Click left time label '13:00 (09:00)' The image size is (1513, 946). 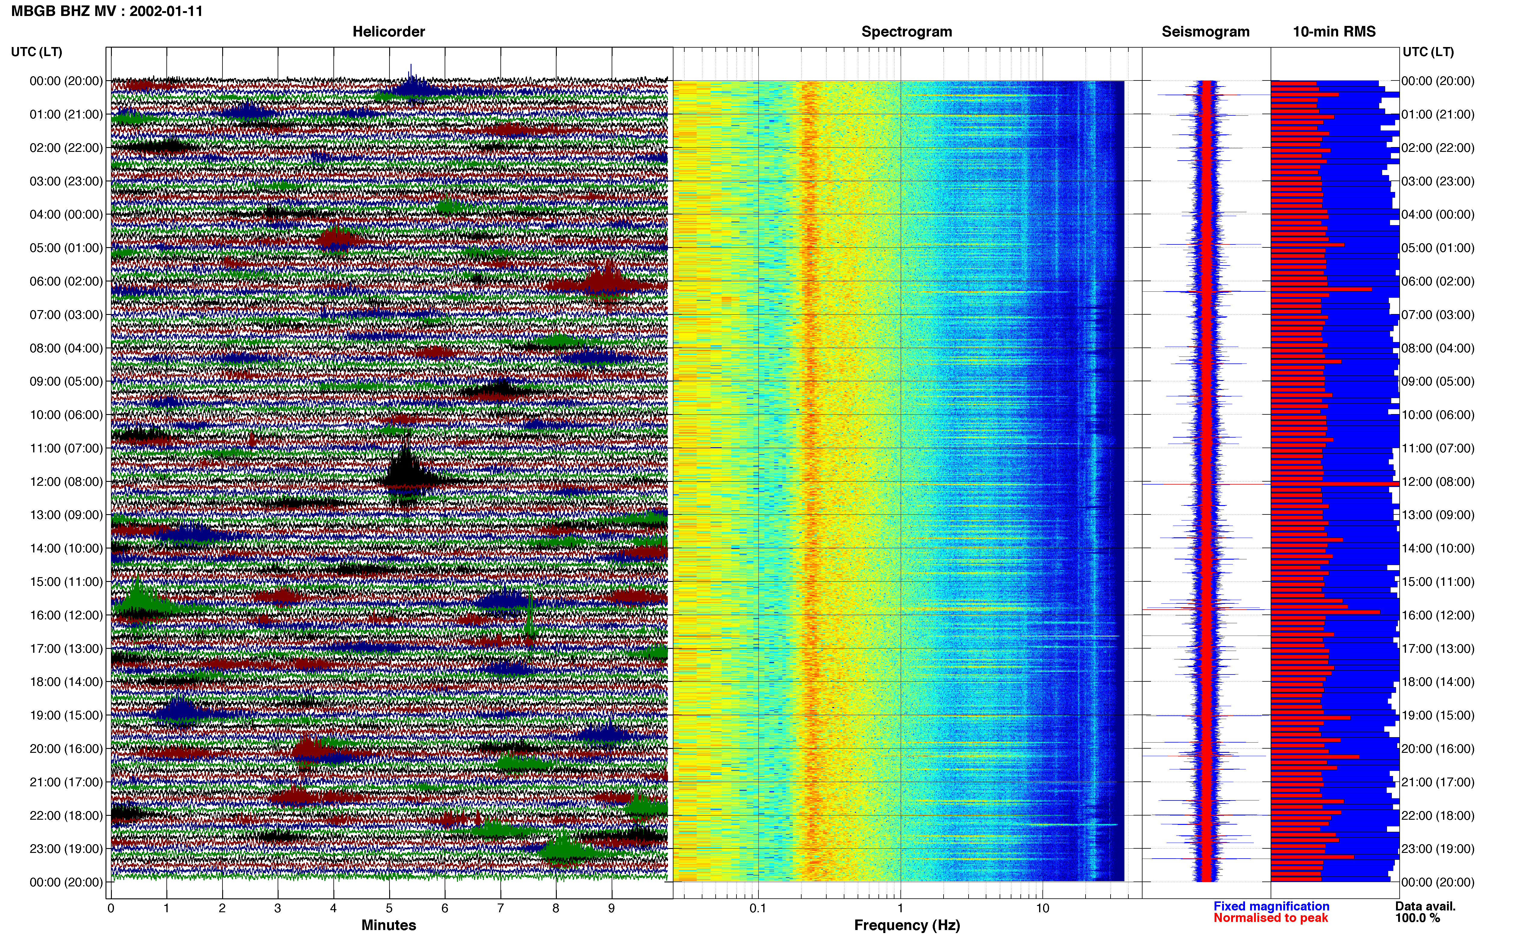(x=66, y=515)
